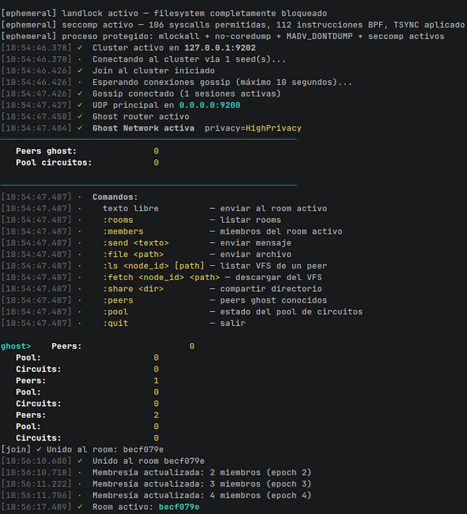Click the HighPrivacy value
This screenshot has width=467, height=514.
point(274,128)
